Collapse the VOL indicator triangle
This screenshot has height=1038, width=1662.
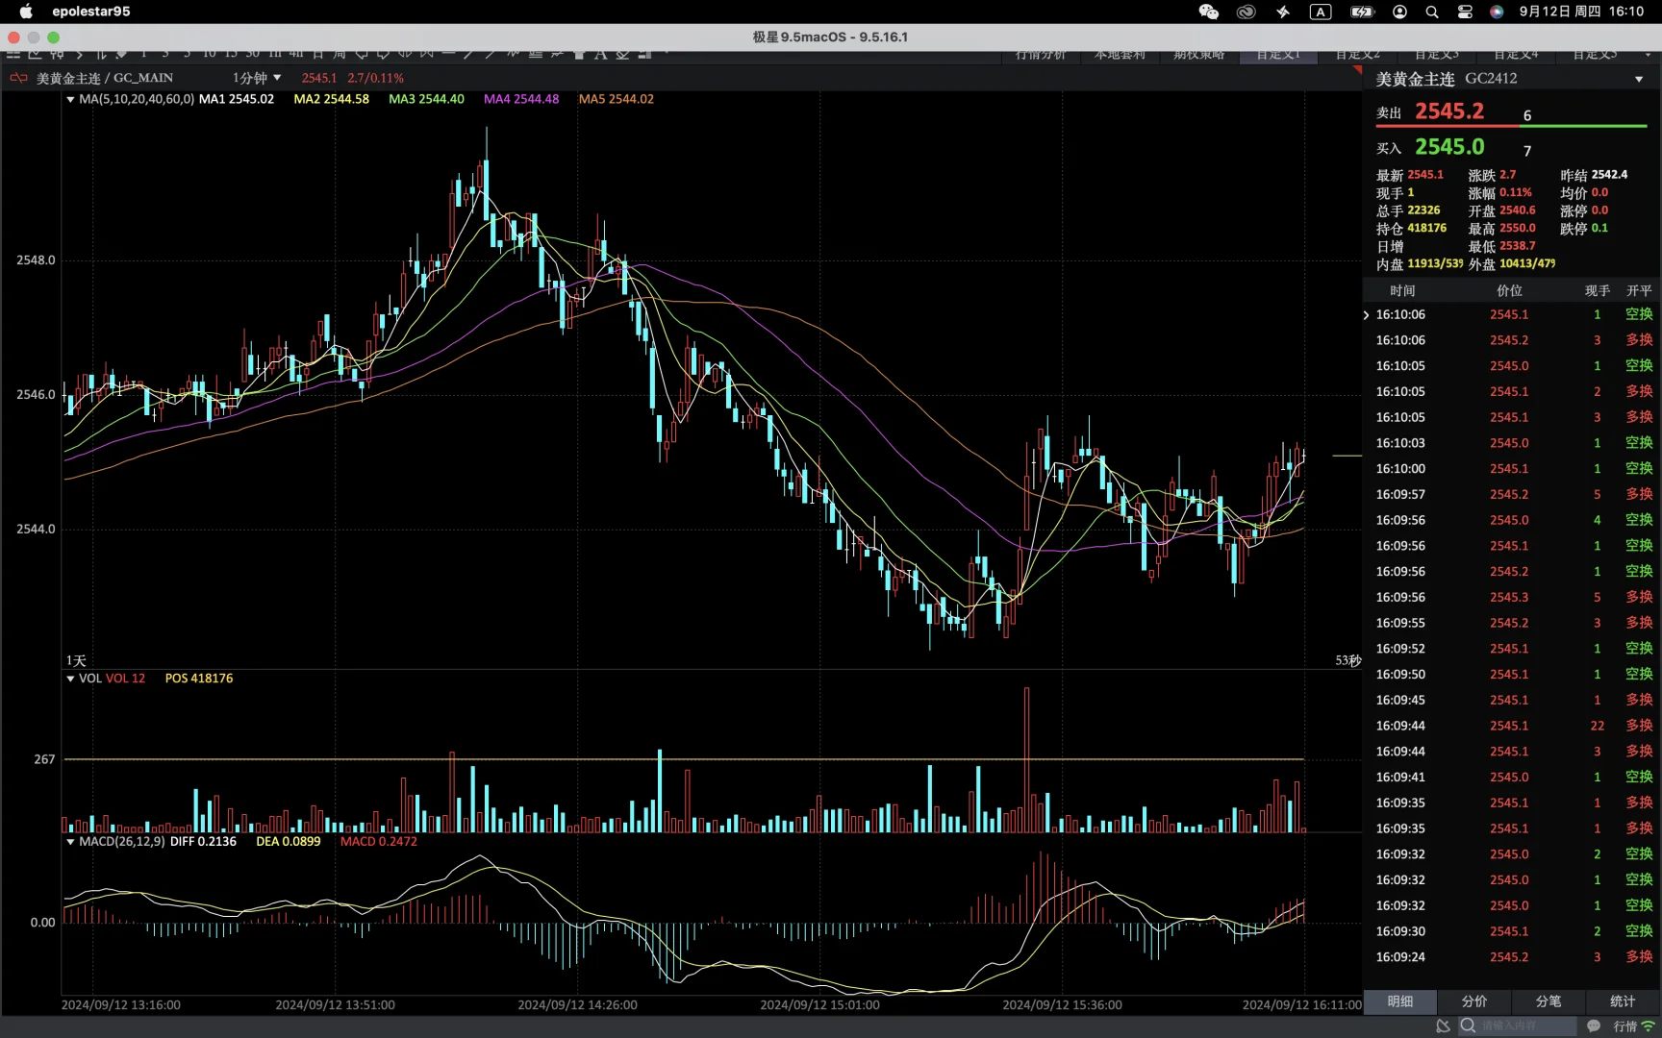click(x=70, y=679)
